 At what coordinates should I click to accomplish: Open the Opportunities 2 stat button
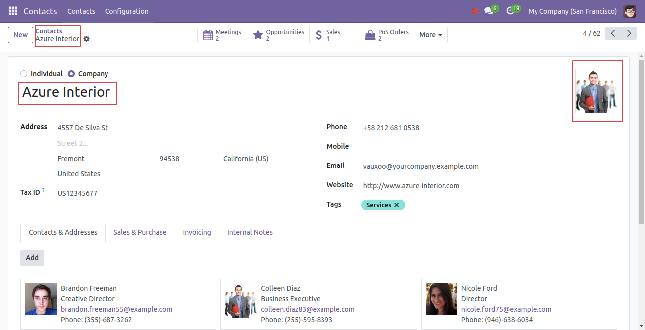(x=279, y=35)
